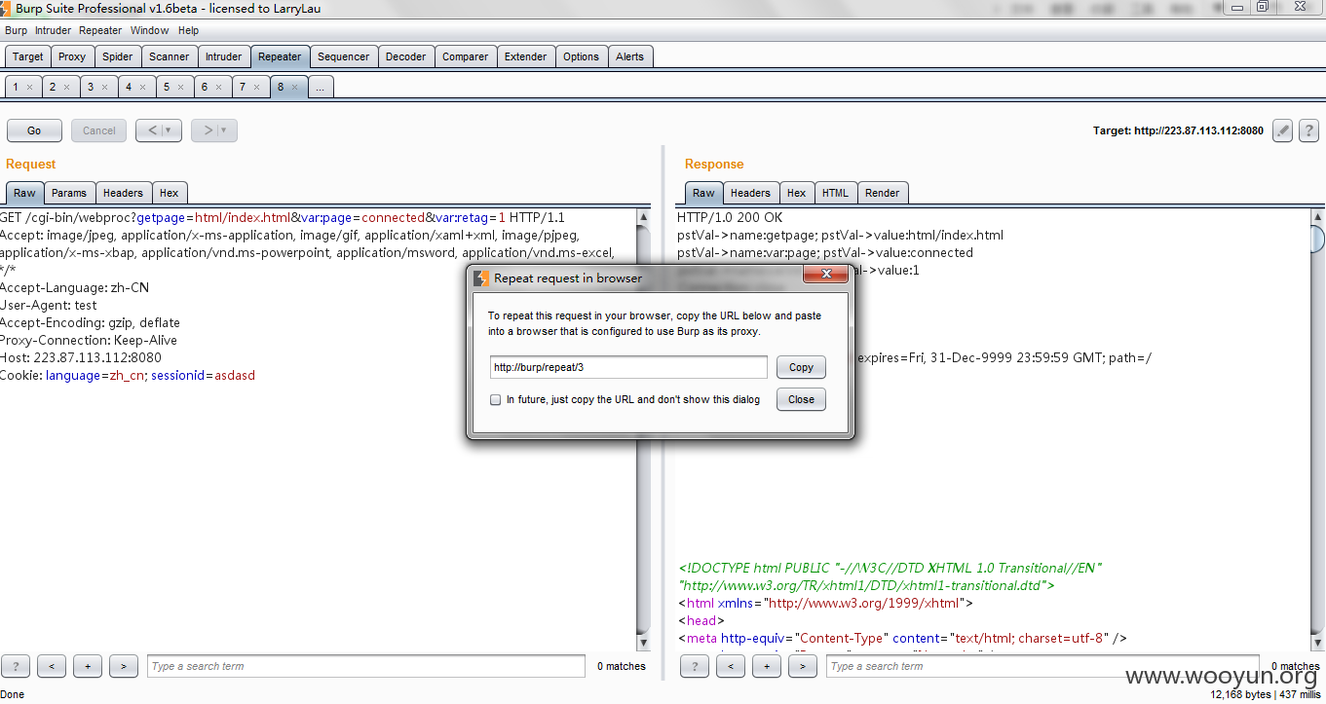Click request pane scroll down arrow
Image resolution: width=1326 pixels, height=704 pixels.
point(643,643)
